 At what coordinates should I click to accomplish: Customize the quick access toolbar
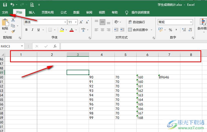39,5
